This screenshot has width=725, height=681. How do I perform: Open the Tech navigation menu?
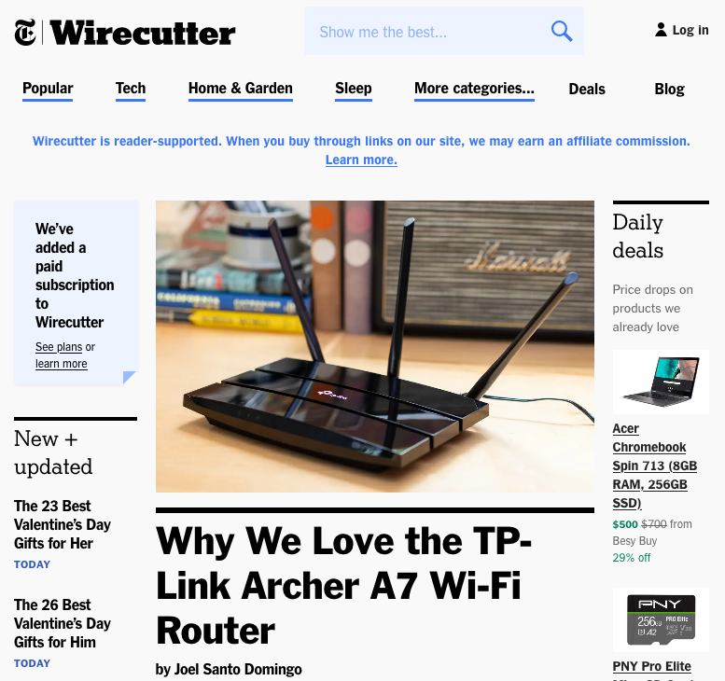[131, 89]
